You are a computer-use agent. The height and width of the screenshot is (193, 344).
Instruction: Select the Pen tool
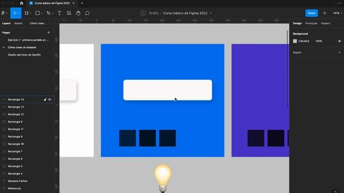click(x=48, y=13)
